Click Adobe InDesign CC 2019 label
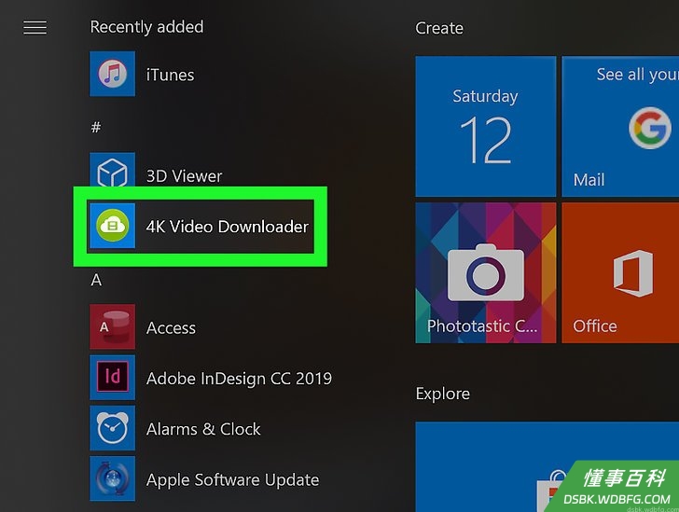The width and height of the screenshot is (679, 512). pyautogui.click(x=239, y=379)
